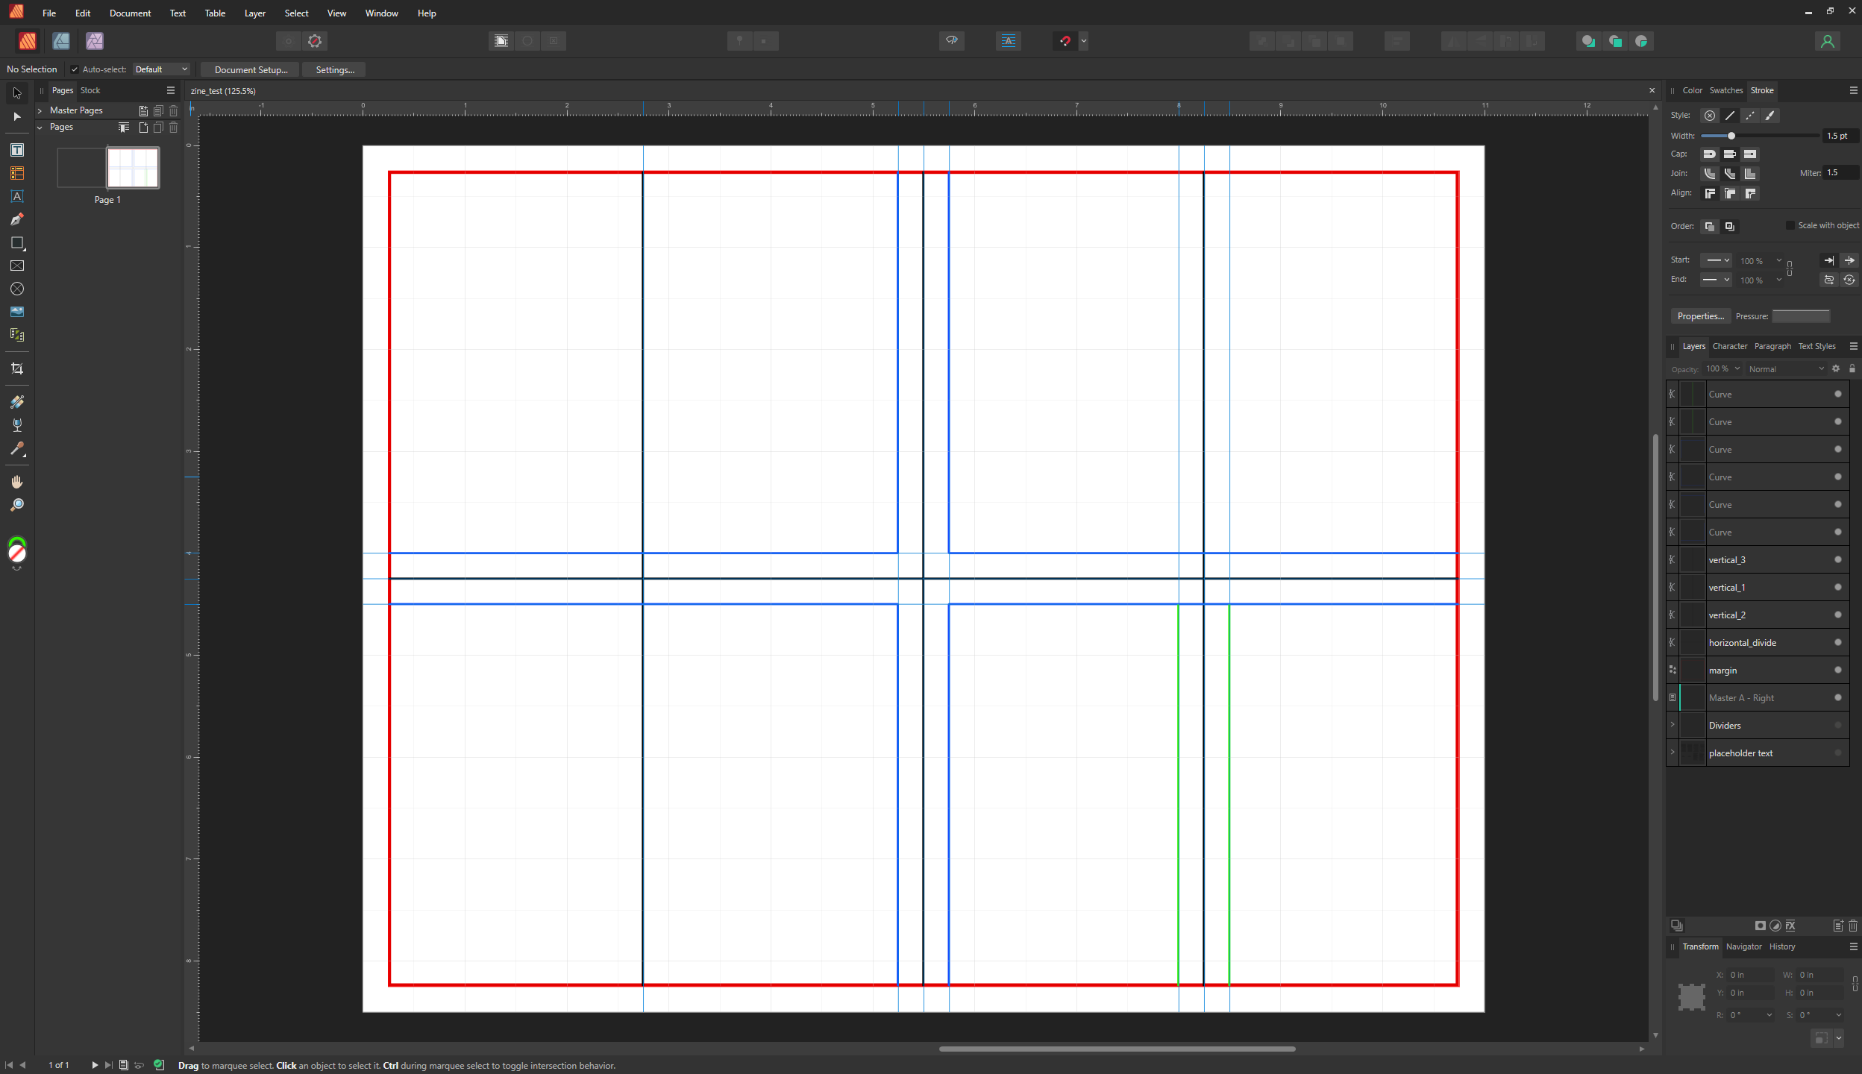Hide the margin layer
The width and height of the screenshot is (1862, 1074).
(x=1838, y=670)
